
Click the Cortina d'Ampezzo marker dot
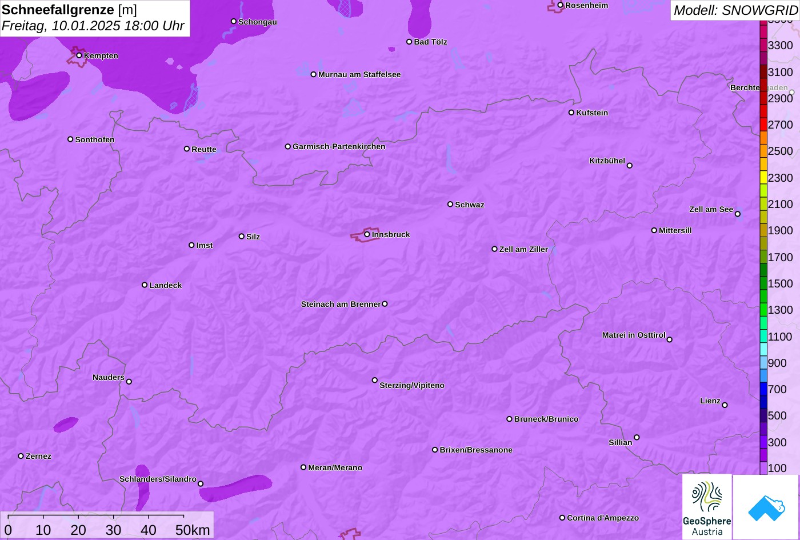[x=562, y=518]
